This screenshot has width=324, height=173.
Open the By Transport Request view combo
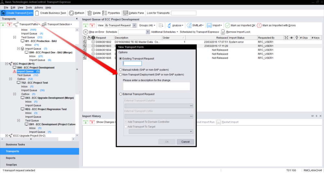121,25
